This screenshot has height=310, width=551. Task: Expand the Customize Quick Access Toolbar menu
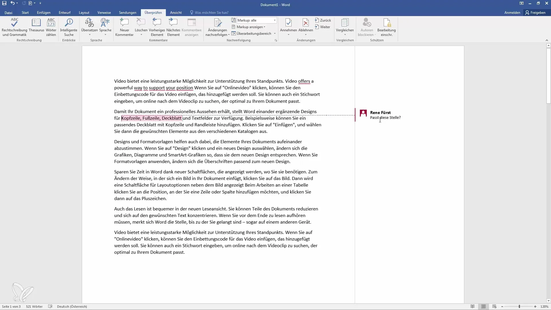40,3
